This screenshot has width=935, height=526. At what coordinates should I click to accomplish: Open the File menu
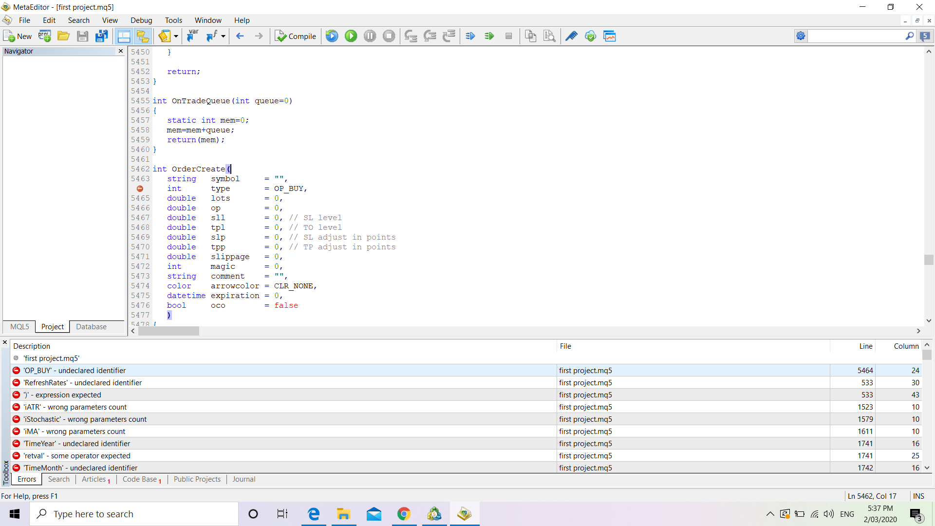click(24, 20)
